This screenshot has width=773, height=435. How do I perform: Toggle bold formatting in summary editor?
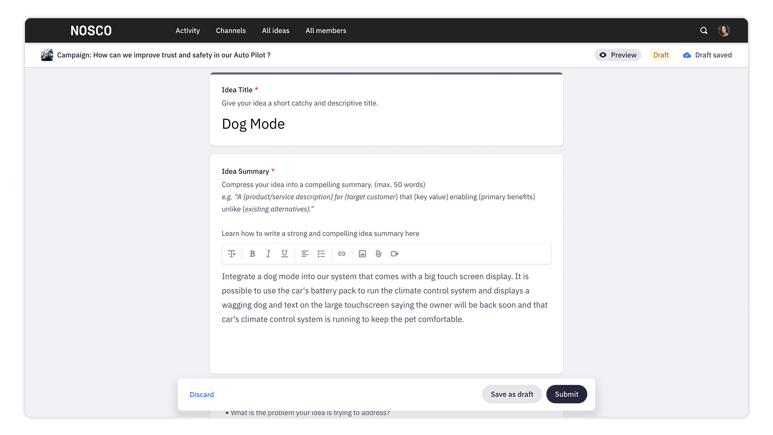pyautogui.click(x=252, y=254)
